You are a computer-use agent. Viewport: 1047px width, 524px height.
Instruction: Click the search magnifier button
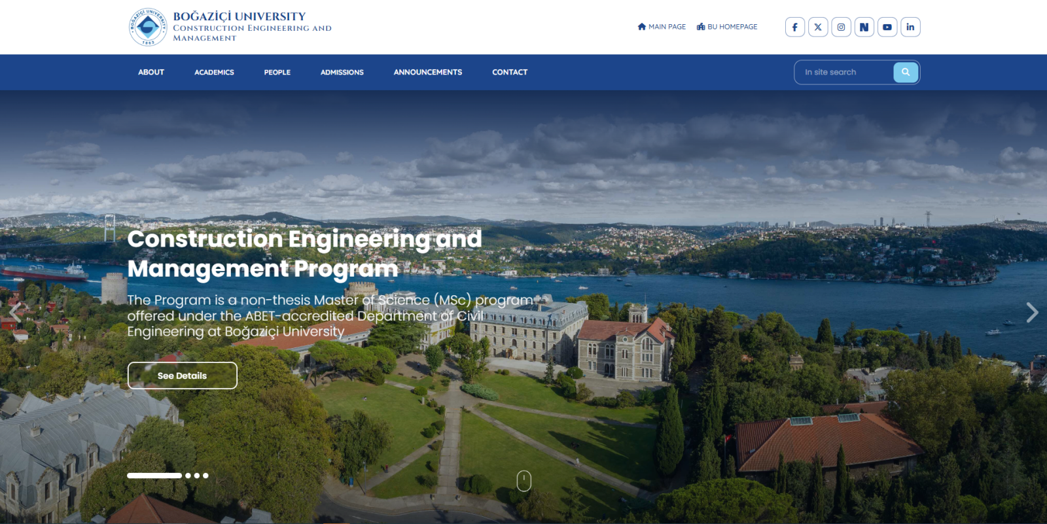pos(906,72)
